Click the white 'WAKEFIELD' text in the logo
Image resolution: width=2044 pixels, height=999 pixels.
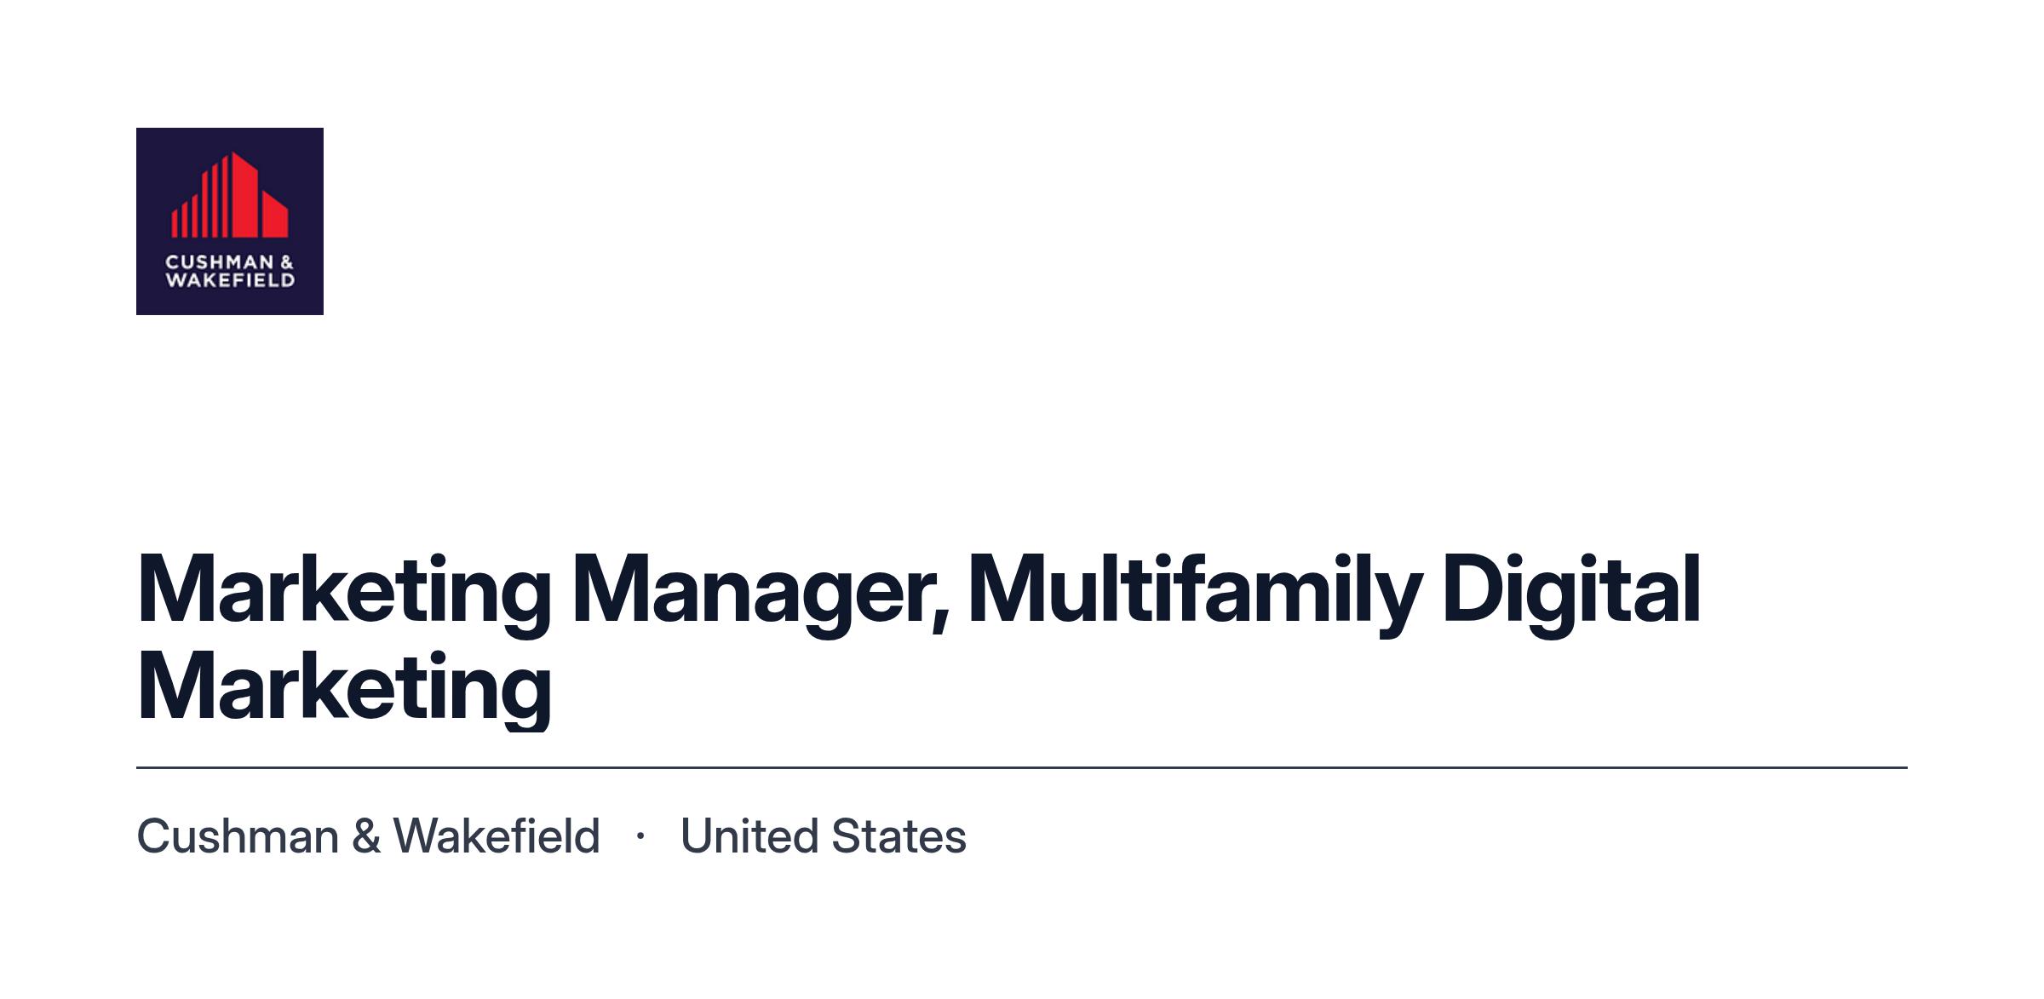[x=230, y=279]
